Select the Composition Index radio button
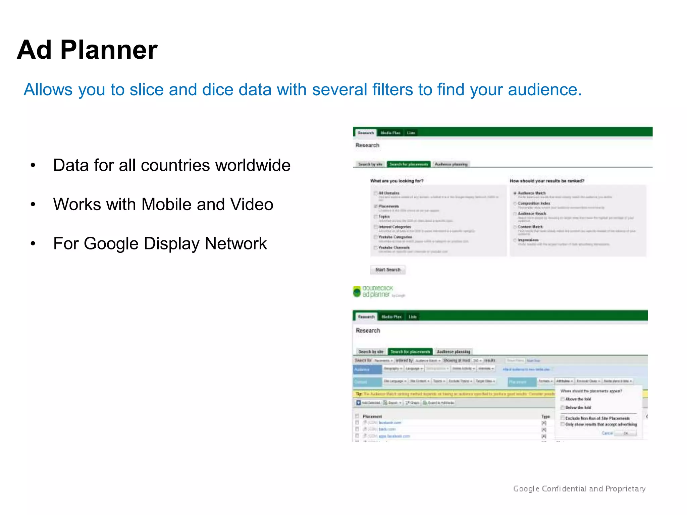This screenshot has width=687, height=515. 515,203
